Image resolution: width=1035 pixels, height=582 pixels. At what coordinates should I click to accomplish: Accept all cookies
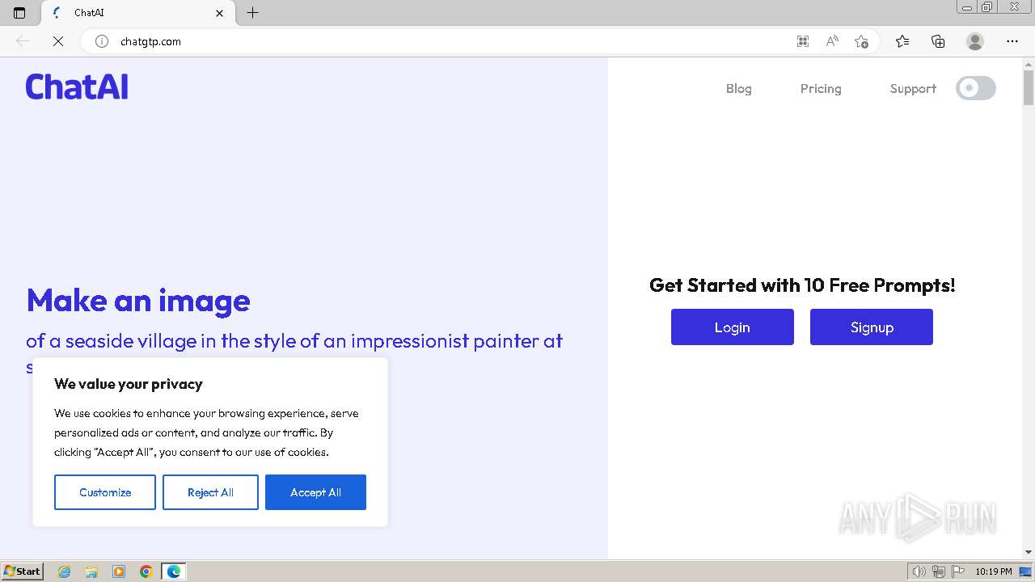[x=315, y=492]
